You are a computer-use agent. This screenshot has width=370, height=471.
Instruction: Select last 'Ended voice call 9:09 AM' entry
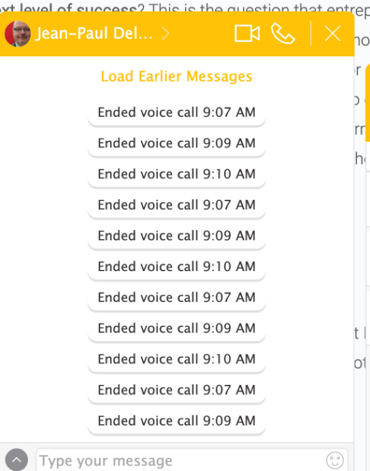177,421
